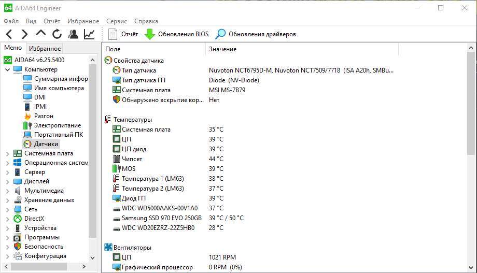Click the Forward navigation arrow
Image resolution: width=477 pixels, height=273 pixels.
coord(24,34)
